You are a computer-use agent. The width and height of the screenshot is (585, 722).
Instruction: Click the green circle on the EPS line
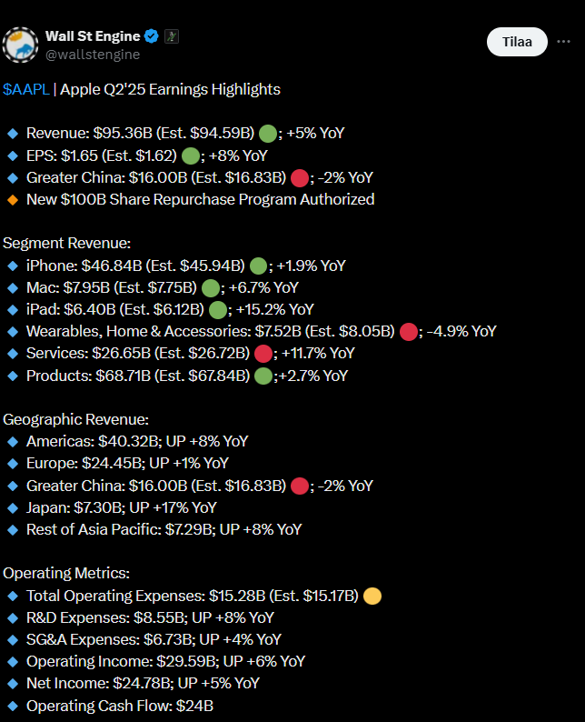(191, 155)
